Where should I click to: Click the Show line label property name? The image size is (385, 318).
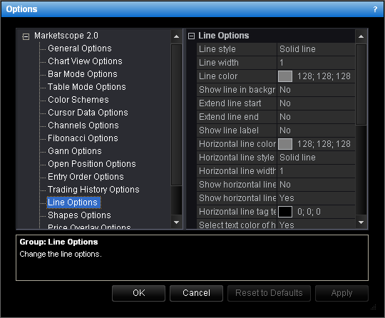229,130
